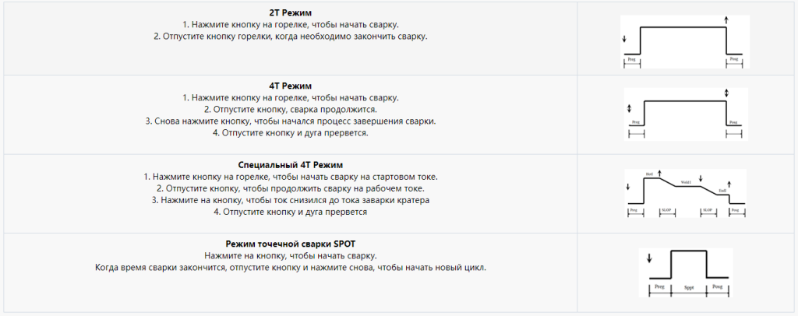Click the "Режим точечной сварки SPOT" heading
798x316 pixels.
click(x=291, y=244)
